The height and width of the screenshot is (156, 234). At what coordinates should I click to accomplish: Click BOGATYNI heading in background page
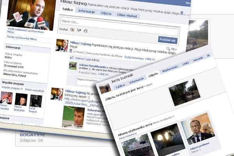(x=32, y=135)
